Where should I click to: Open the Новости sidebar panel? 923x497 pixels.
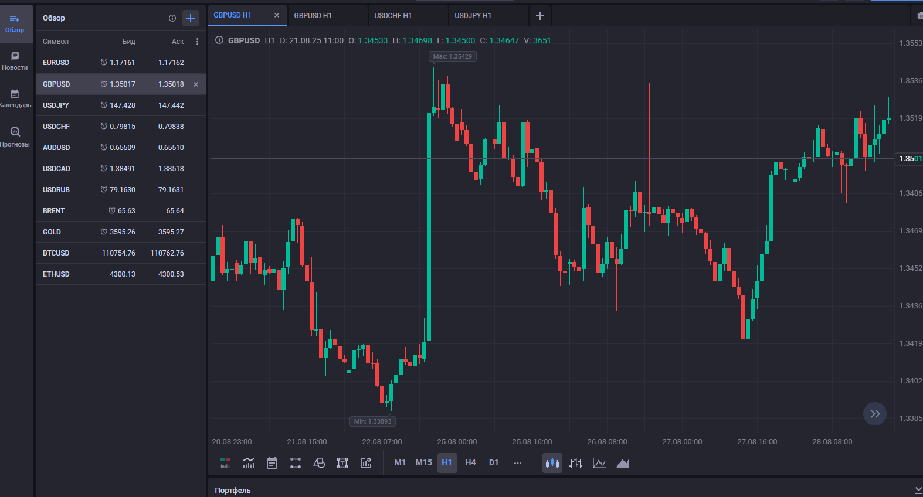tap(15, 60)
